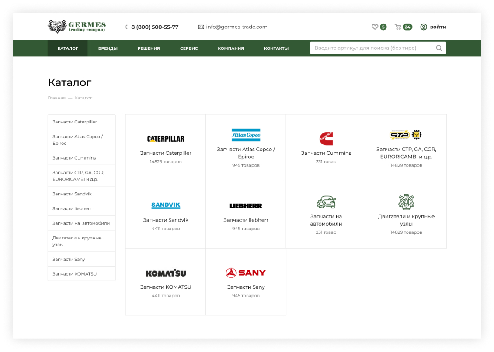This screenshot has height=352, width=494.
Task: Select sidebar item Запчасти Atlas Copco / Epiroc
Action: (82, 140)
